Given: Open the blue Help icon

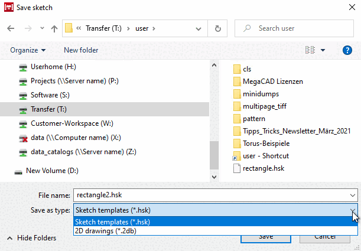Looking at the screenshot, I should pyautogui.click(x=347, y=50).
